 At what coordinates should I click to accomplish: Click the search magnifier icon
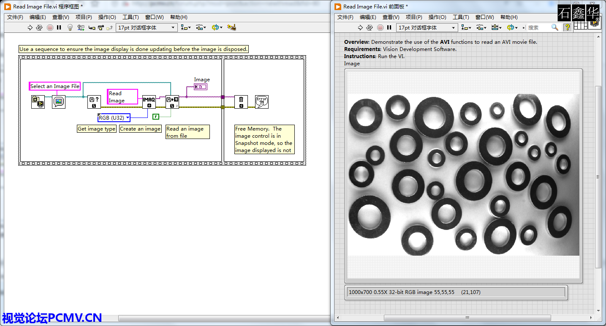point(555,27)
